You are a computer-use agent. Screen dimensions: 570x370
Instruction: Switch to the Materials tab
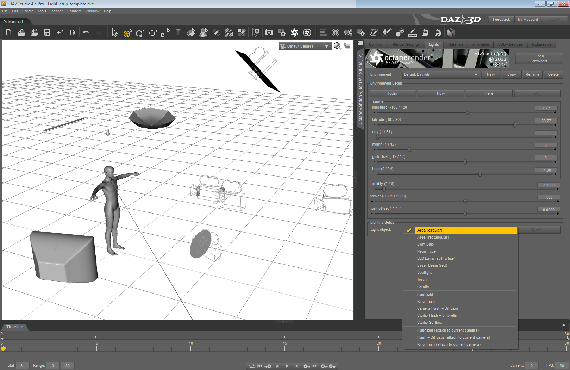456,44
